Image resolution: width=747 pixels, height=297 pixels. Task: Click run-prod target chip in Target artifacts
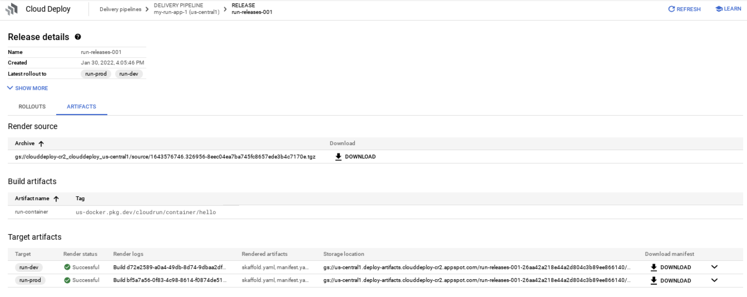(x=30, y=281)
